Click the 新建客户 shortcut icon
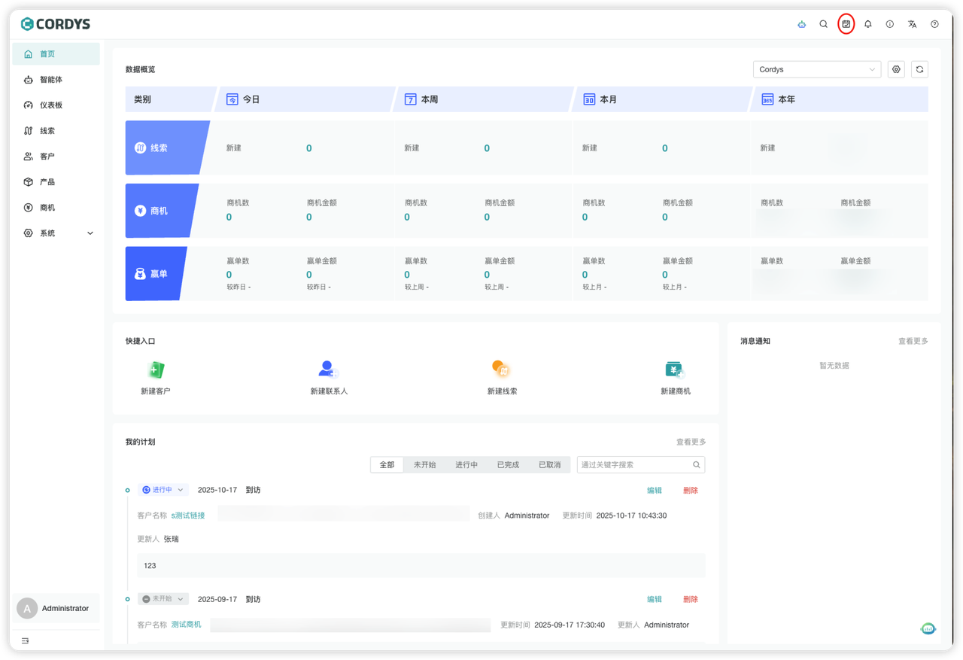The height and width of the screenshot is (660, 963). point(156,370)
